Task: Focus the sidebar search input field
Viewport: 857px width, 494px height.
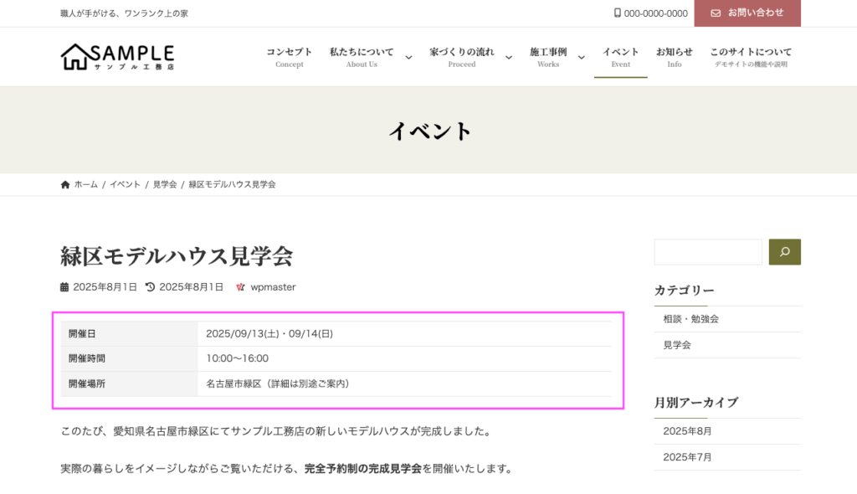Action: 708,252
